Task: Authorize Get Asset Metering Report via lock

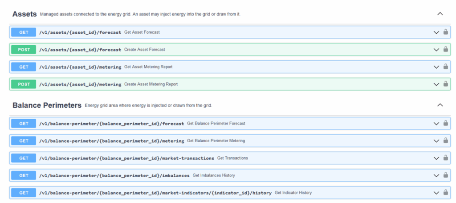Action: 445,66
